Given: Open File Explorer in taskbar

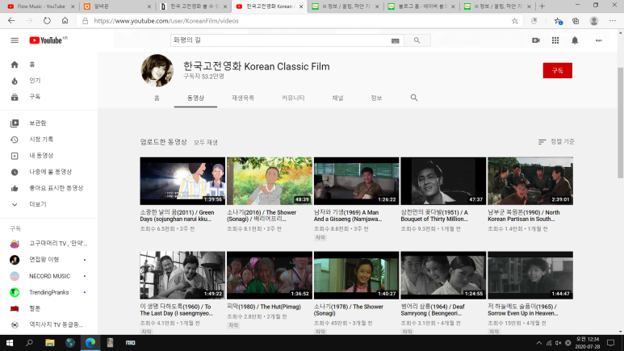Looking at the screenshot, I should pyautogui.click(x=50, y=343).
